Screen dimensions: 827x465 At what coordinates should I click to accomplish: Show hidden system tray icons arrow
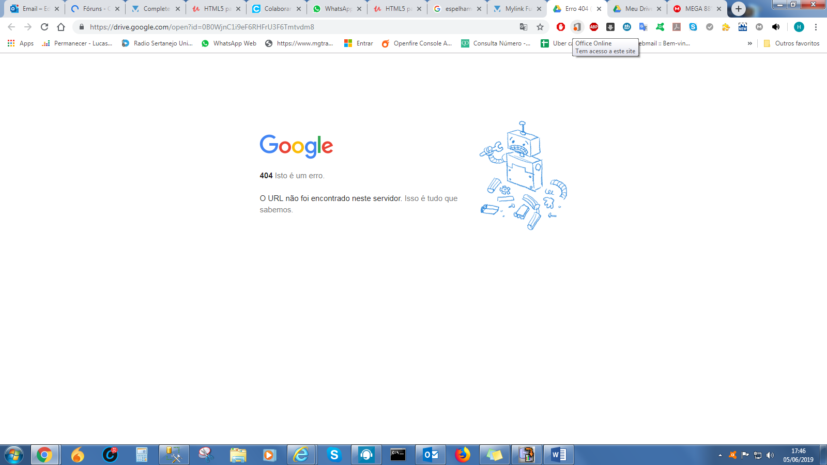tap(720, 455)
